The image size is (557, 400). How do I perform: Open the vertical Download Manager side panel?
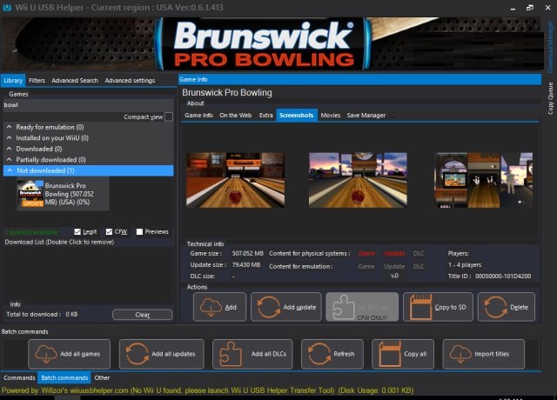[550, 47]
